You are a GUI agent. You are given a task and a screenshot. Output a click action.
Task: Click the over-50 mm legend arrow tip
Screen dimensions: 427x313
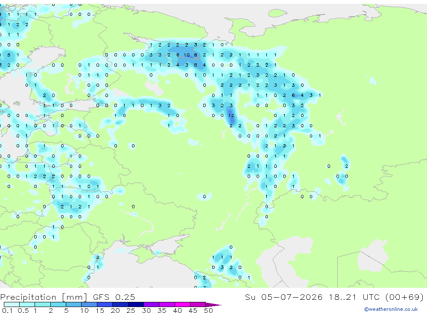213,305
